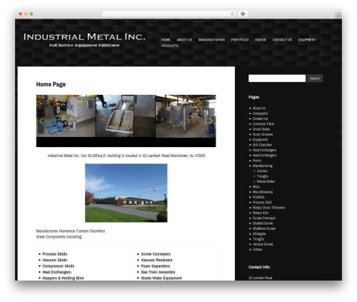Open Waste Water subpage link
Screen dimensions: 357x302
click(x=266, y=181)
